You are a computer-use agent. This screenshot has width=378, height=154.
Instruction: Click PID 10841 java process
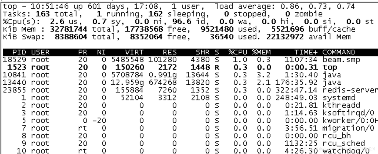(14, 75)
